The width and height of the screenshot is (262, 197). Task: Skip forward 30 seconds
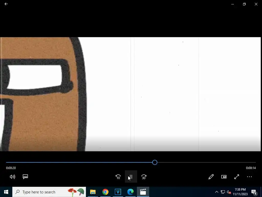point(144,177)
